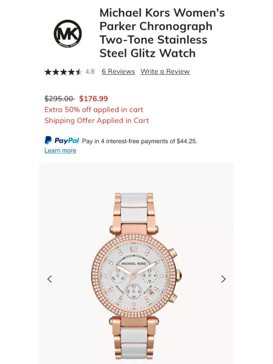Viewport: 273px width, 364px height.
Task: Click the PayPal pay in 4 message
Action: pos(139,141)
